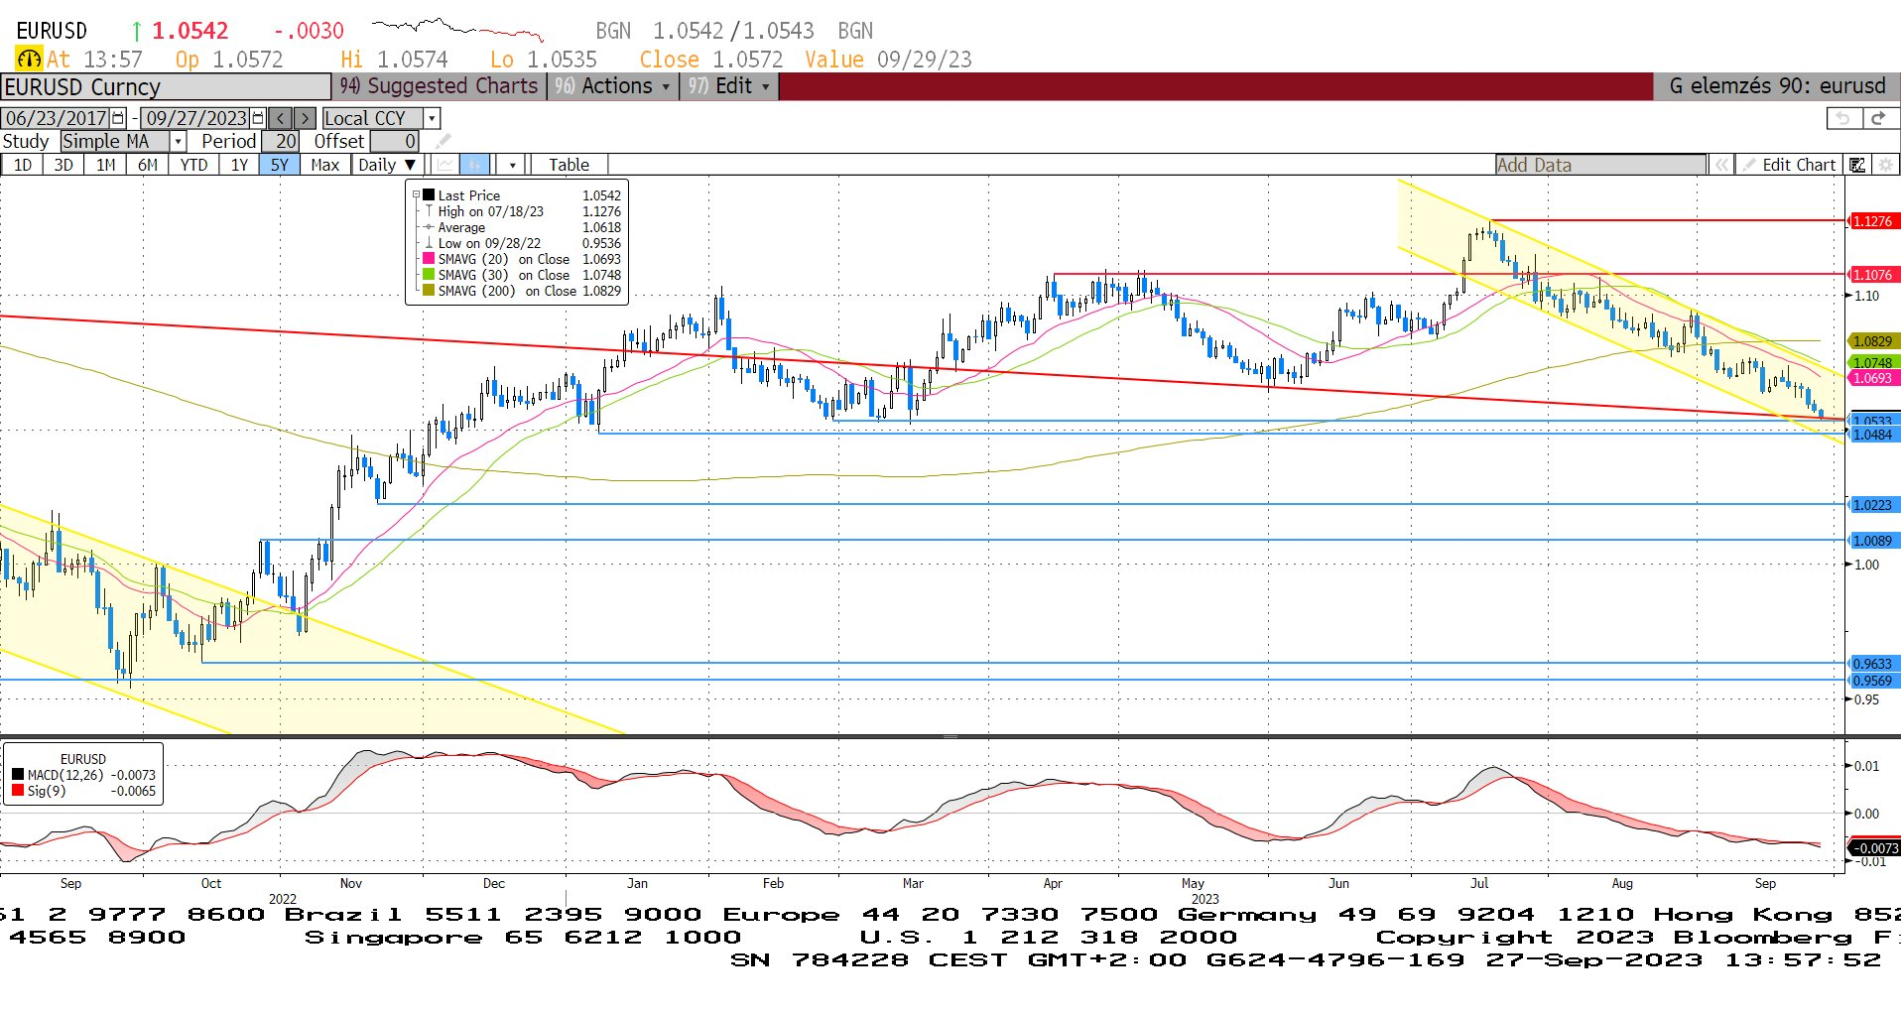Select the YTD time range tab
The image size is (1901, 1015).
(193, 165)
